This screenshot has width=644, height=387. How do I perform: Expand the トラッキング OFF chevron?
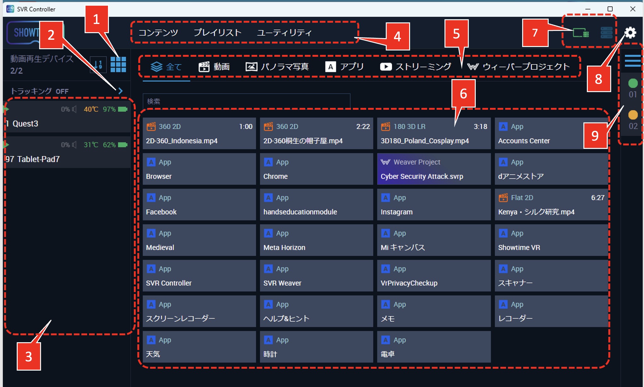tap(120, 91)
